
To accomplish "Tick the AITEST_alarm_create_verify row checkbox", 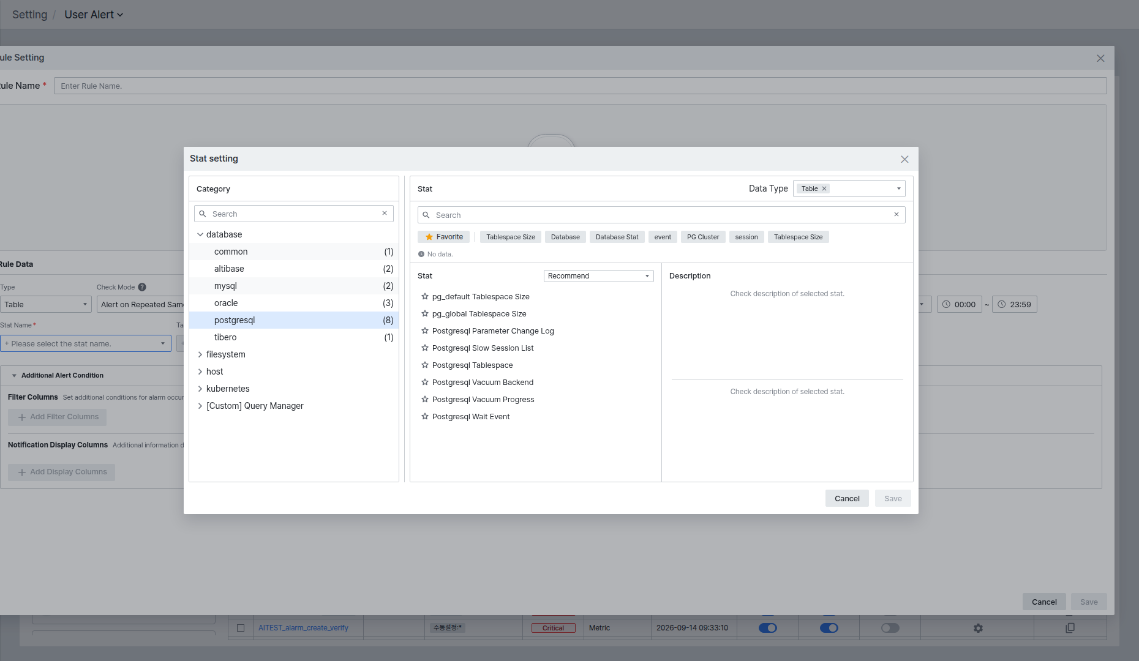I will [x=241, y=628].
